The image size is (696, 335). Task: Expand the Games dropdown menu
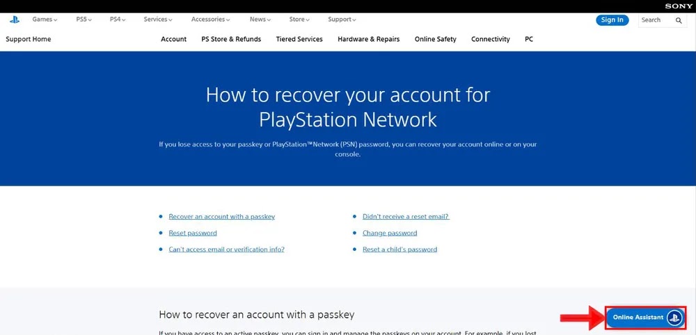(x=45, y=19)
